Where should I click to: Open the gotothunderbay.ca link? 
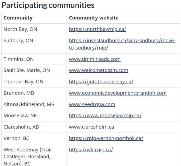101,82
